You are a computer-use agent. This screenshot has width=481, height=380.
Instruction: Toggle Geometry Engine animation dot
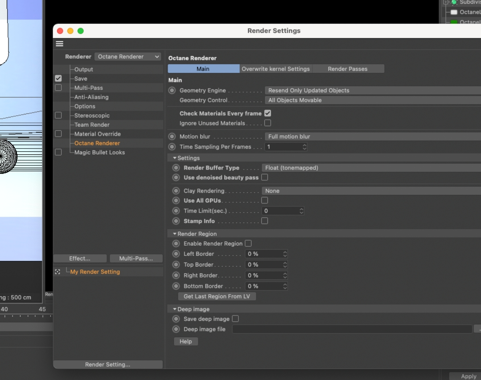[x=172, y=90]
